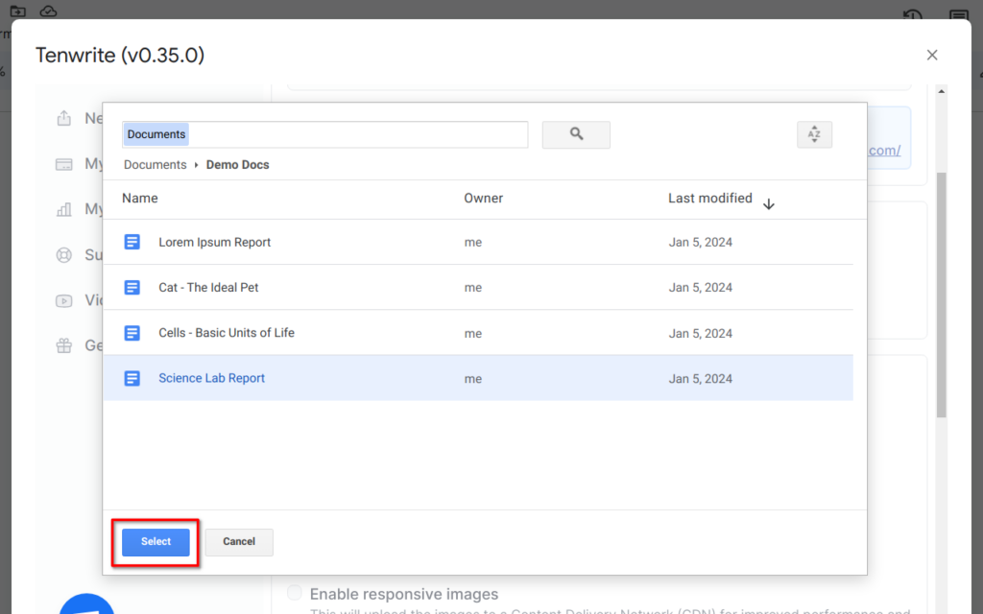
Task: Open the A-Z sort options
Action: (x=814, y=134)
